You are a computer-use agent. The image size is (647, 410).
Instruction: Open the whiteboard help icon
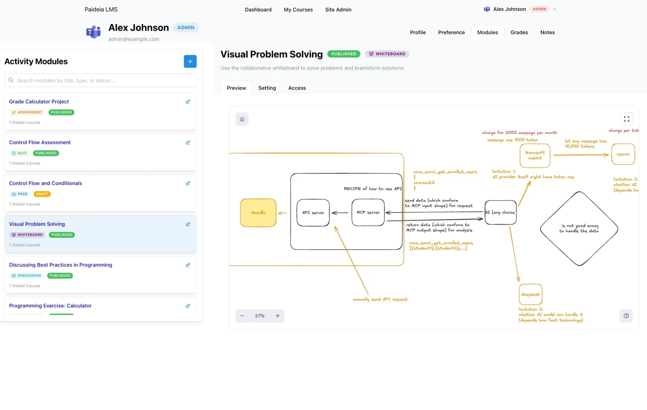(626, 316)
